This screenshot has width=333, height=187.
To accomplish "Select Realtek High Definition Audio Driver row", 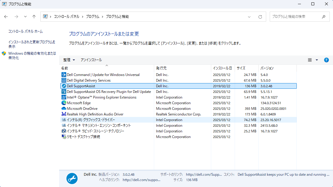I will click(179, 114).
